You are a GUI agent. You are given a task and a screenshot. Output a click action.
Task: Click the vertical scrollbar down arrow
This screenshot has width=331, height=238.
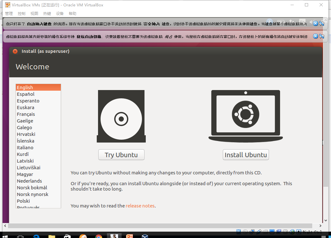pos(326,220)
